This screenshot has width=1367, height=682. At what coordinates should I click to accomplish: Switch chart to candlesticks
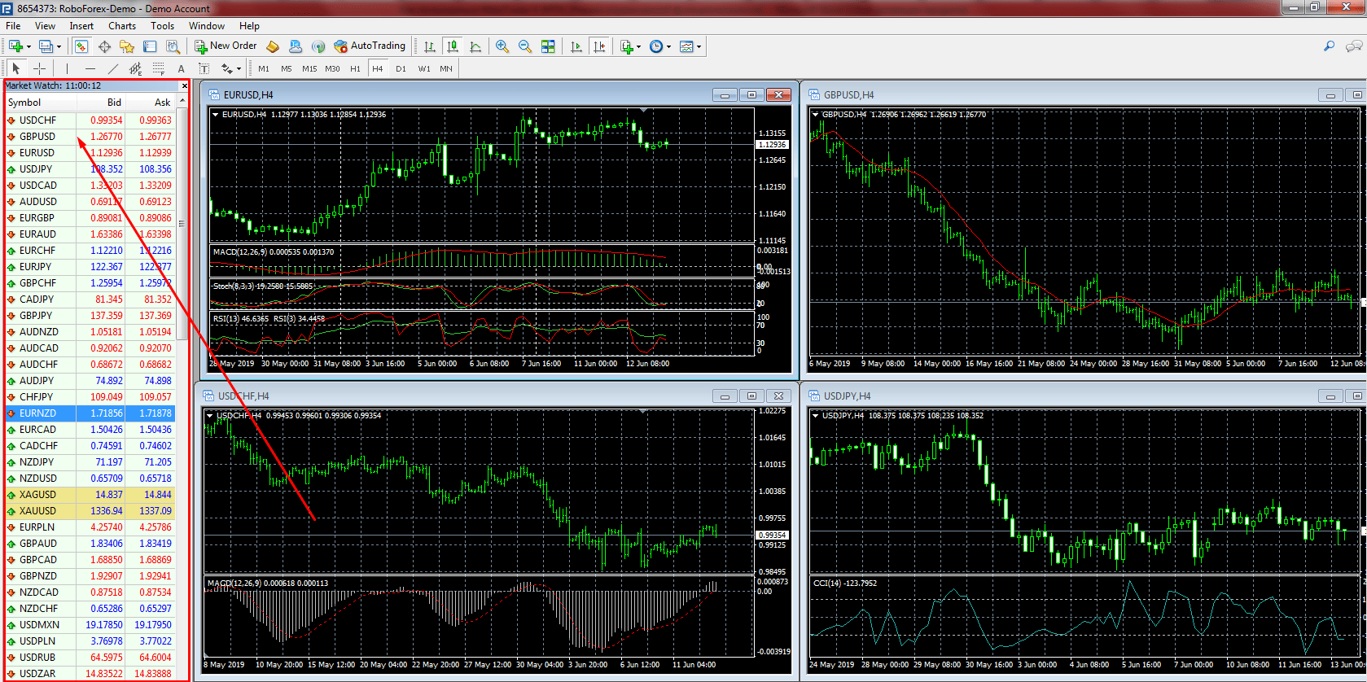pos(453,46)
